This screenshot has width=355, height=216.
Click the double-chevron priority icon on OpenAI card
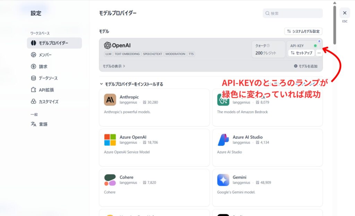pos(319,41)
